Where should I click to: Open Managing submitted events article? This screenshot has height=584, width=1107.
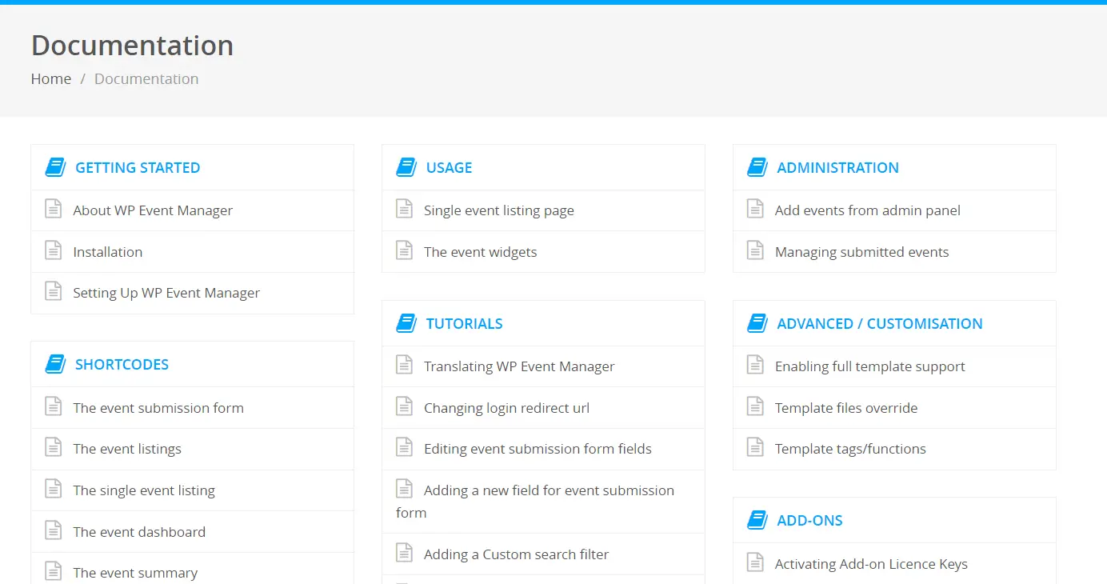(x=861, y=252)
